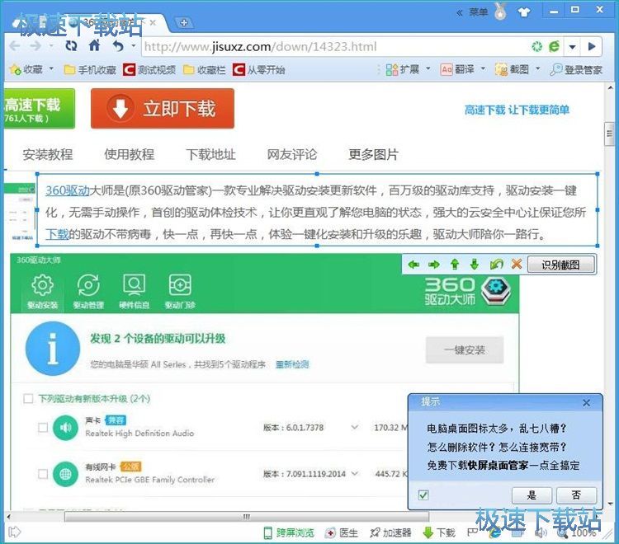This screenshot has height=544, width=619.
Task: Switch to the 下载地址 tab
Action: coord(210,154)
